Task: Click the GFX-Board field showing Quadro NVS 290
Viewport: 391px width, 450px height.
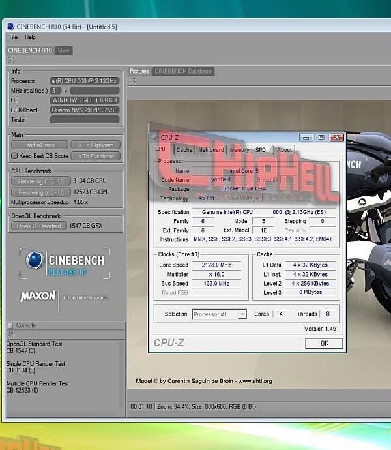Action: tap(85, 110)
